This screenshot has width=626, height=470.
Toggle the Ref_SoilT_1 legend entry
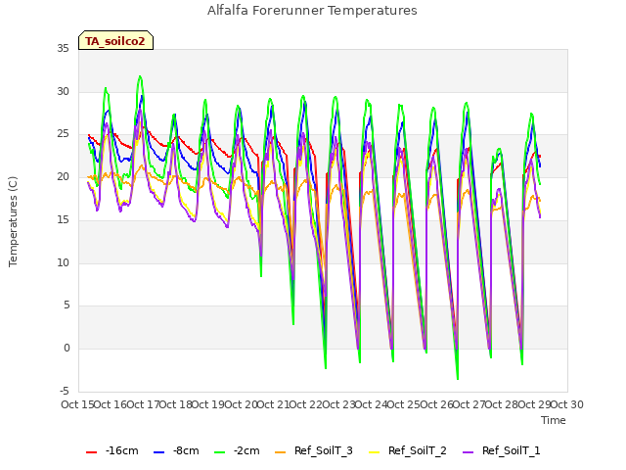coord(502,450)
